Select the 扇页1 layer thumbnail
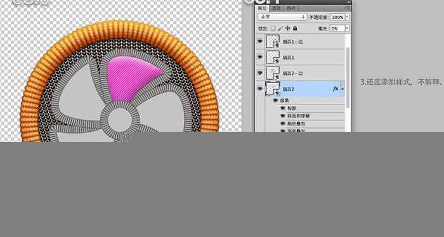Image resolution: width=444 pixels, height=237 pixels. click(273, 57)
